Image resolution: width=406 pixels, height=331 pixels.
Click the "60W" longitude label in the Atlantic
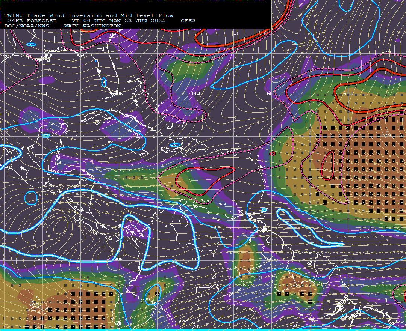[x=271, y=93]
